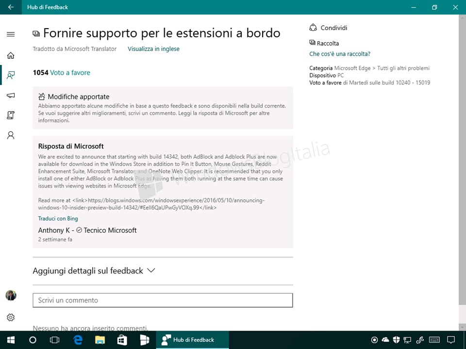The height and width of the screenshot is (349, 466).
Task: Click '2 settimane fa' timestamp
Action: [x=55, y=239]
